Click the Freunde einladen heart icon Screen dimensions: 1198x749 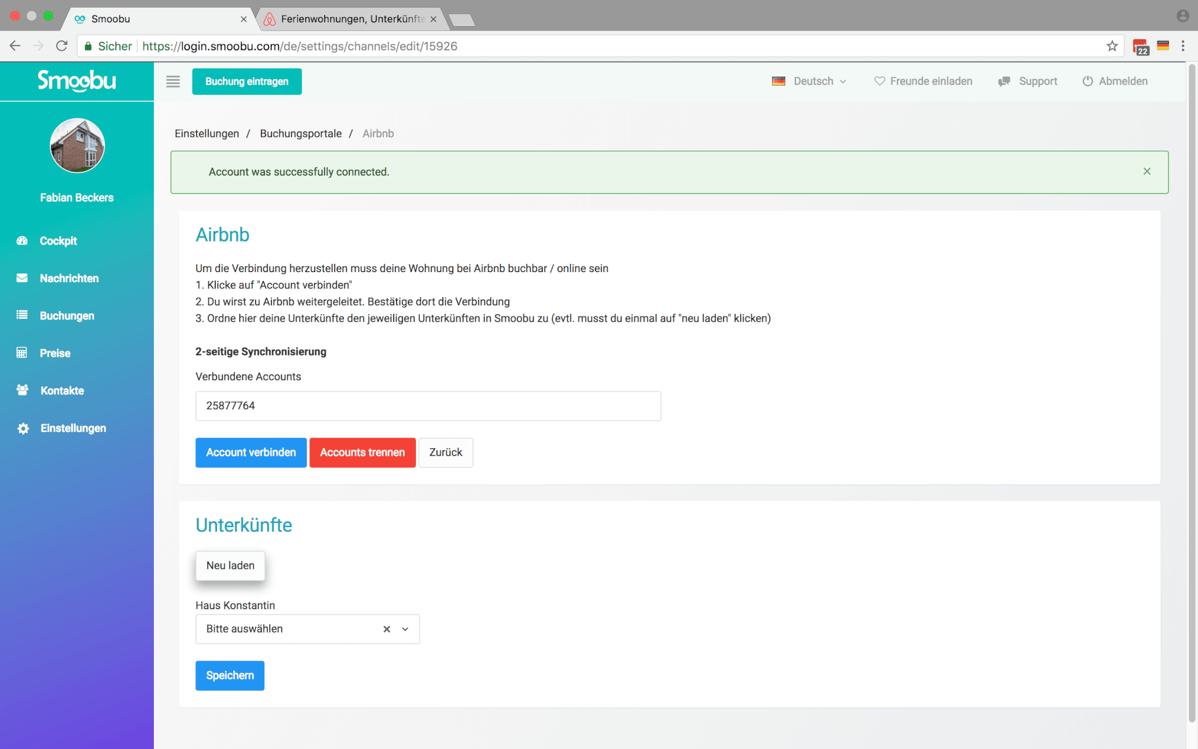(x=879, y=81)
